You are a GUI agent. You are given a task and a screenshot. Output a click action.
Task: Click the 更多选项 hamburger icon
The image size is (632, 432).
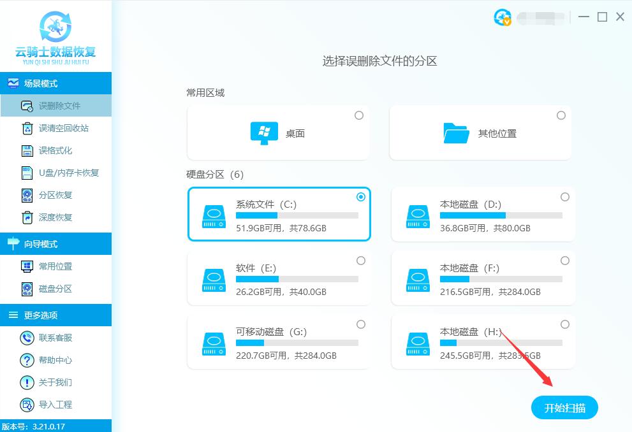pos(13,315)
